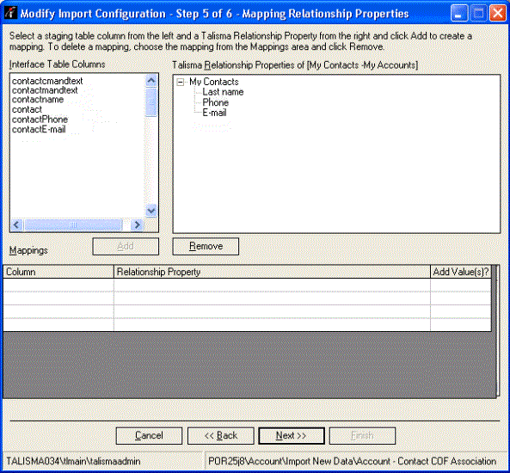
Task: Select contactE-mail staging column
Action: pyautogui.click(x=39, y=130)
